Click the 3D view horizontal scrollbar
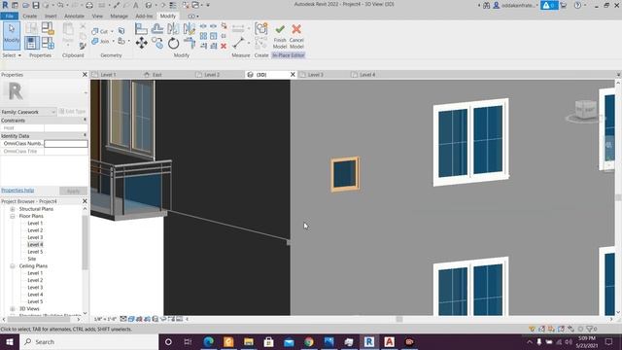622x350 pixels. click(x=399, y=319)
